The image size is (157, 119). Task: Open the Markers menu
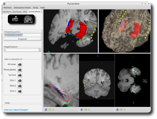point(7,8)
